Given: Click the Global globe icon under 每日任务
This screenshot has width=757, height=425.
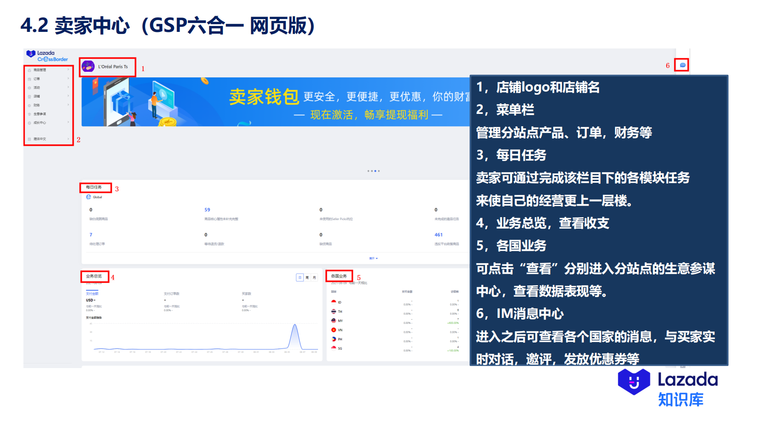Looking at the screenshot, I should coord(89,197).
